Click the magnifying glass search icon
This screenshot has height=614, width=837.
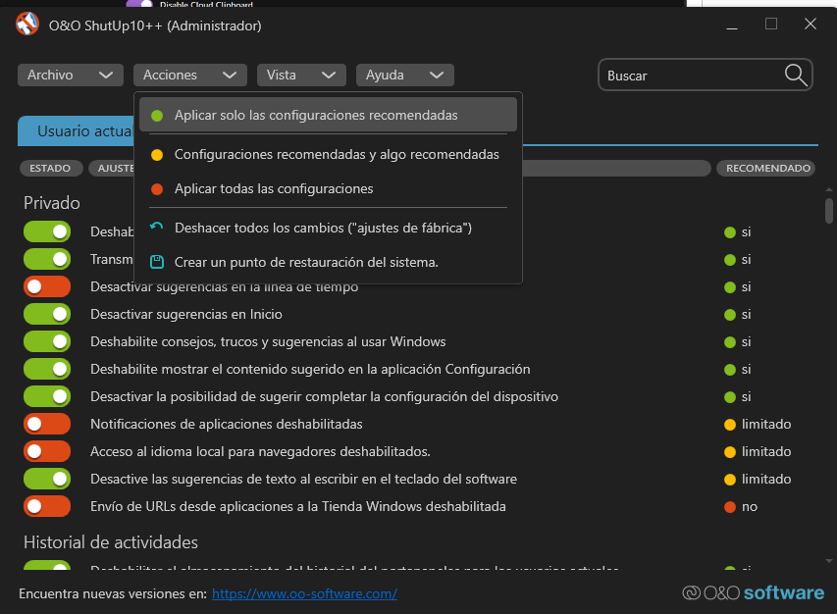[x=795, y=76]
